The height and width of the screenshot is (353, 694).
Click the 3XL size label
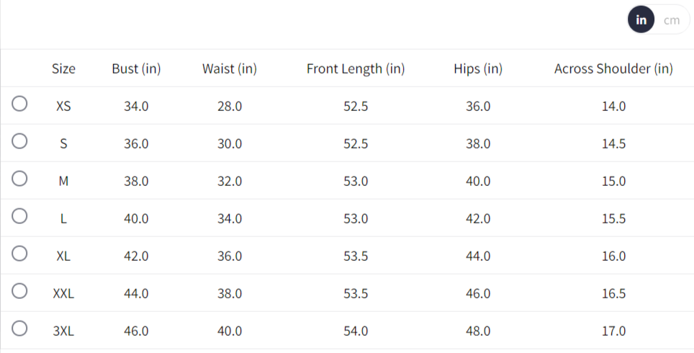63,331
